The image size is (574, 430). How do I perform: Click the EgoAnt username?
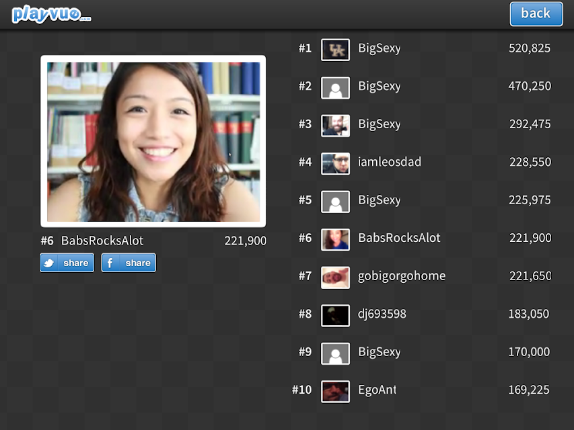tap(377, 390)
